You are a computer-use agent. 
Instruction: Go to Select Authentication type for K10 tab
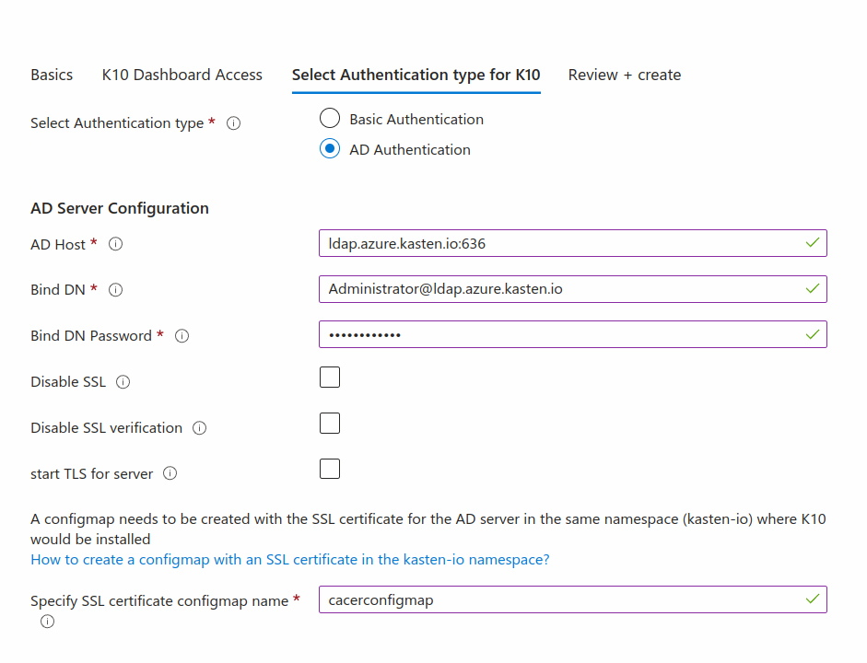point(416,75)
